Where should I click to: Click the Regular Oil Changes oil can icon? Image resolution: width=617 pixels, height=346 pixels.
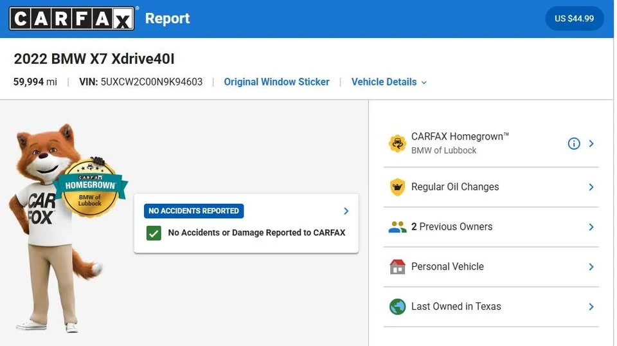[x=397, y=187]
